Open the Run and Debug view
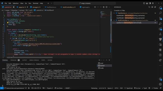The image size is (163, 91). 160,24
